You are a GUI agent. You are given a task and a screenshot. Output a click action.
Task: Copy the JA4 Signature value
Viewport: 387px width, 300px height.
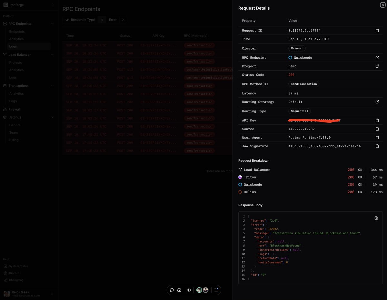coord(377,146)
